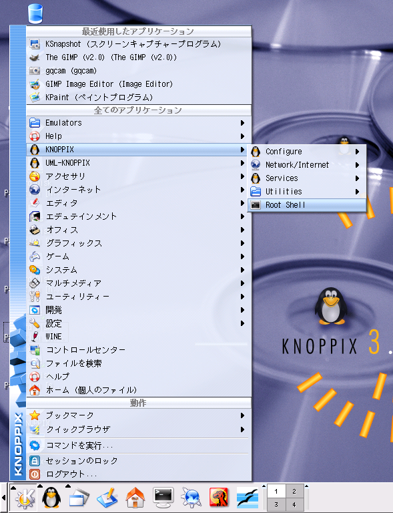Click the ゲーム gamepad icon
This screenshot has height=513, width=393.
35,256
